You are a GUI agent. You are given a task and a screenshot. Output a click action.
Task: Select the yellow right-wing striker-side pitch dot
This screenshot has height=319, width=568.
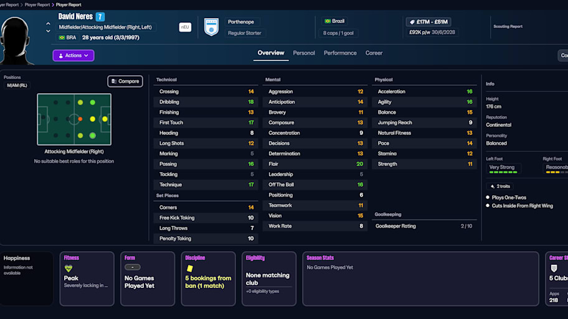(105, 119)
